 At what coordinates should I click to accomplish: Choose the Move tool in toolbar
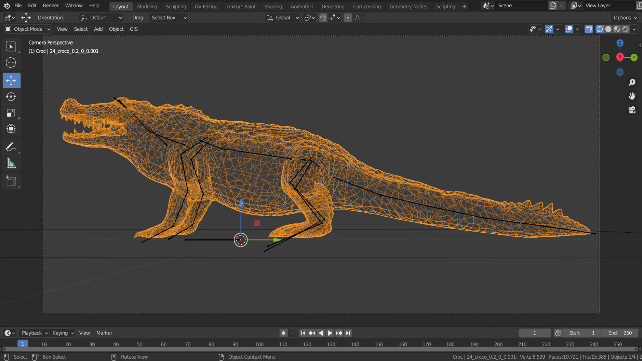pos(11,81)
